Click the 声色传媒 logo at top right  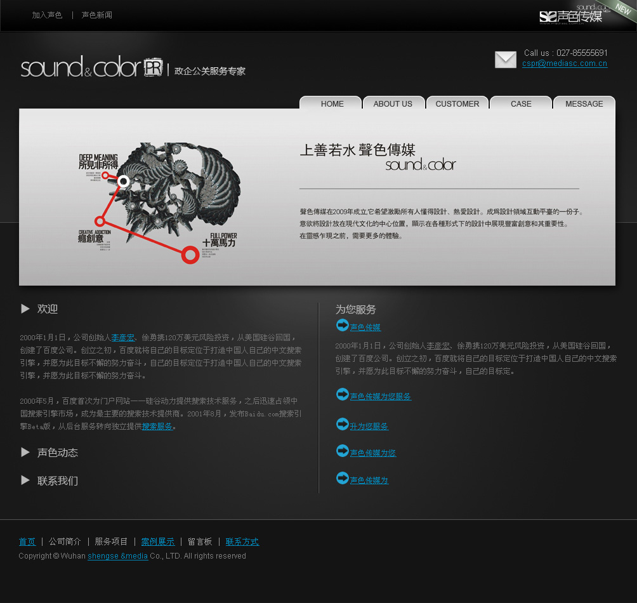point(570,17)
